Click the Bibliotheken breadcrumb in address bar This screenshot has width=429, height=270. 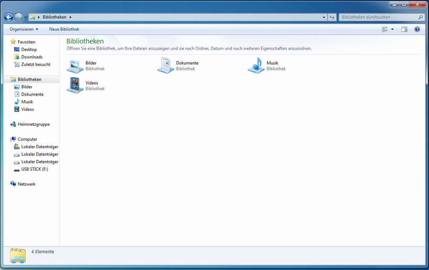(x=54, y=17)
